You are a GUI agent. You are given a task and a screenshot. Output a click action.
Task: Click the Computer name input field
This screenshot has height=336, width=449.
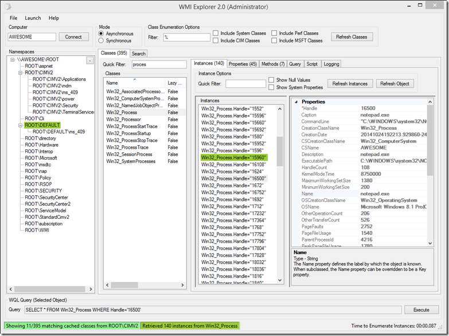32,37
